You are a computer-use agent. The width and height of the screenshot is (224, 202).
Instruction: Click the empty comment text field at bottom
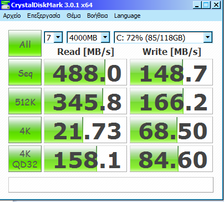[111, 185]
